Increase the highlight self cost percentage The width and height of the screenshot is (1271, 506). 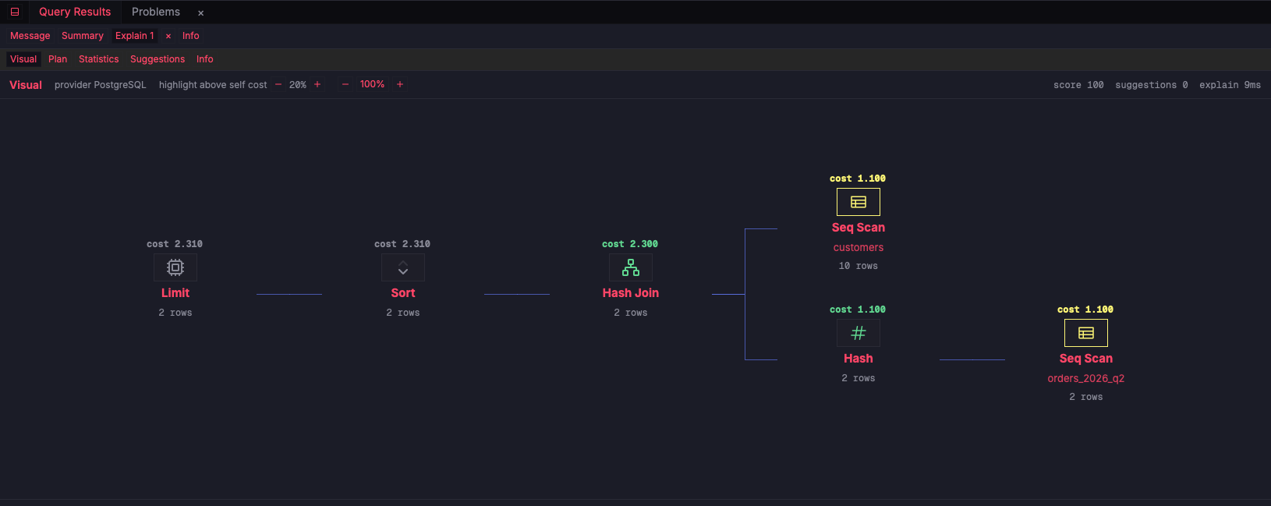(x=317, y=84)
